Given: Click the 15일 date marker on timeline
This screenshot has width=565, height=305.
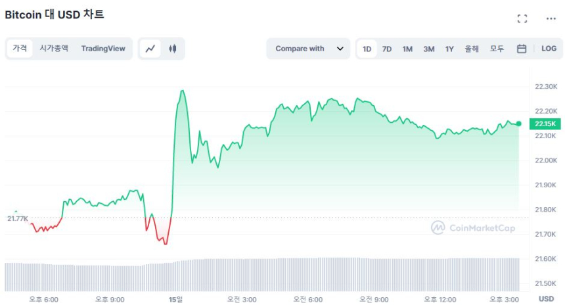Looking at the screenshot, I should (175, 300).
